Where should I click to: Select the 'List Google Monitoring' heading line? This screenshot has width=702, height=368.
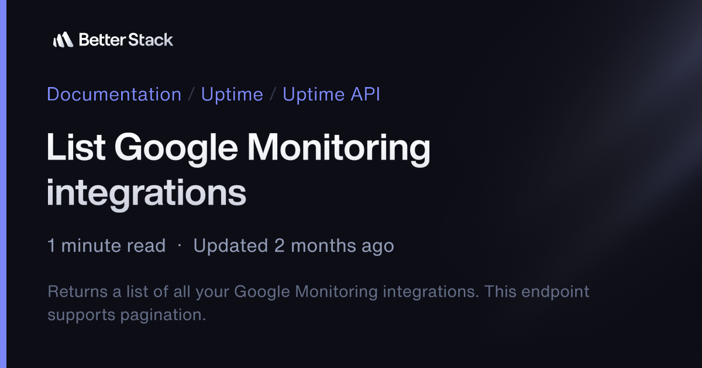pos(238,150)
